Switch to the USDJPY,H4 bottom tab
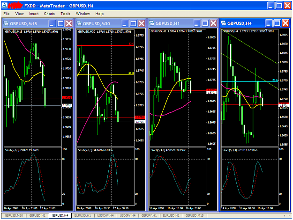293x220 pixels. click(x=128, y=215)
